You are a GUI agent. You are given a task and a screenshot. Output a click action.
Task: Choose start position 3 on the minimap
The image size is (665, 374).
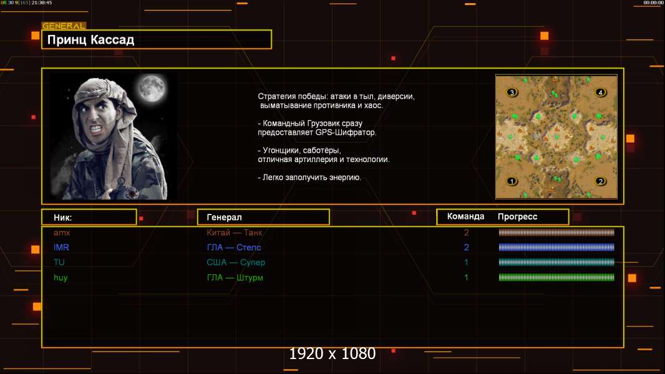[x=512, y=92]
